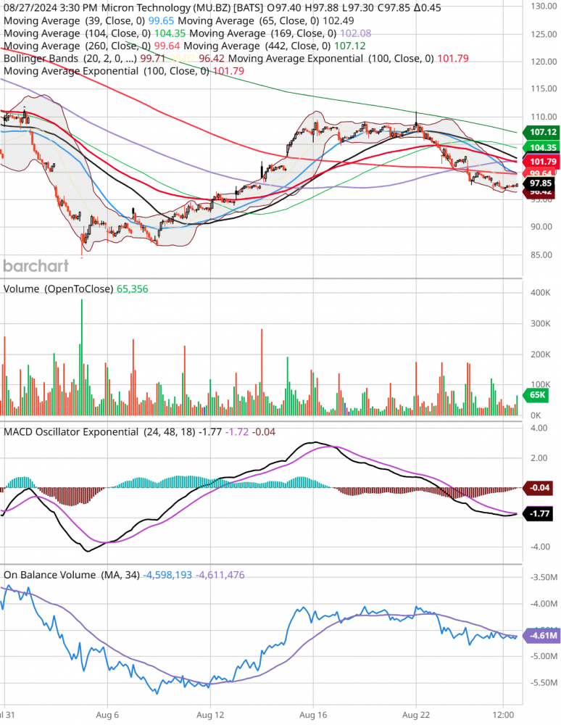Click the -5.00M OBV axis label
The height and width of the screenshot is (725, 561).
click(x=543, y=657)
